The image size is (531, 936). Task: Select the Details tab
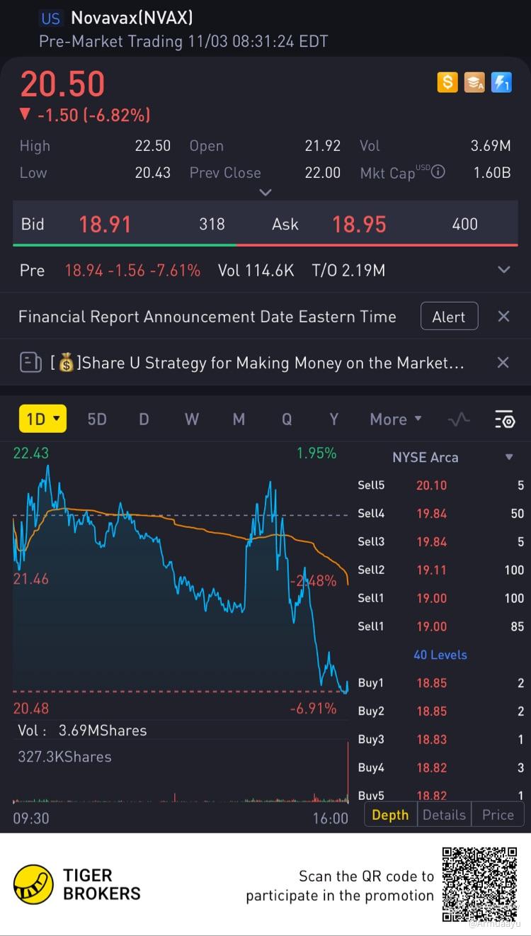[x=444, y=815]
